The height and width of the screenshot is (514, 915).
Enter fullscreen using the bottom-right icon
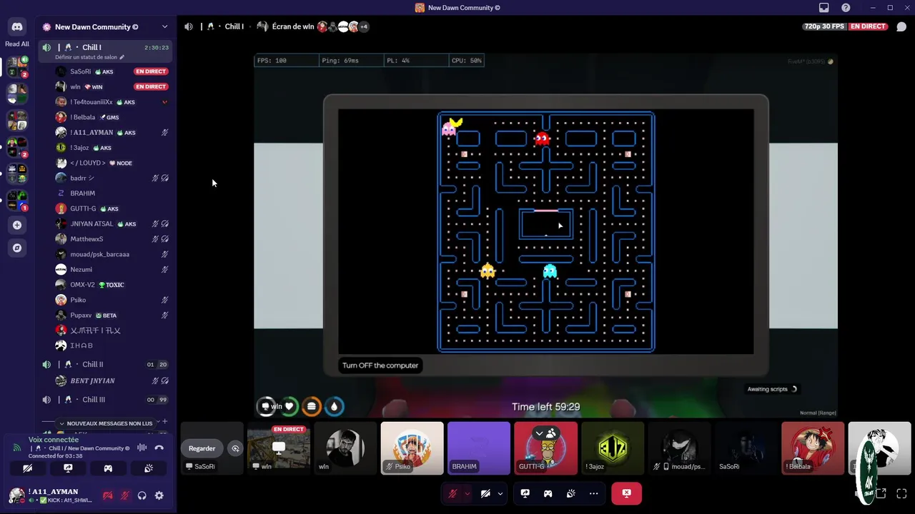coord(901,493)
